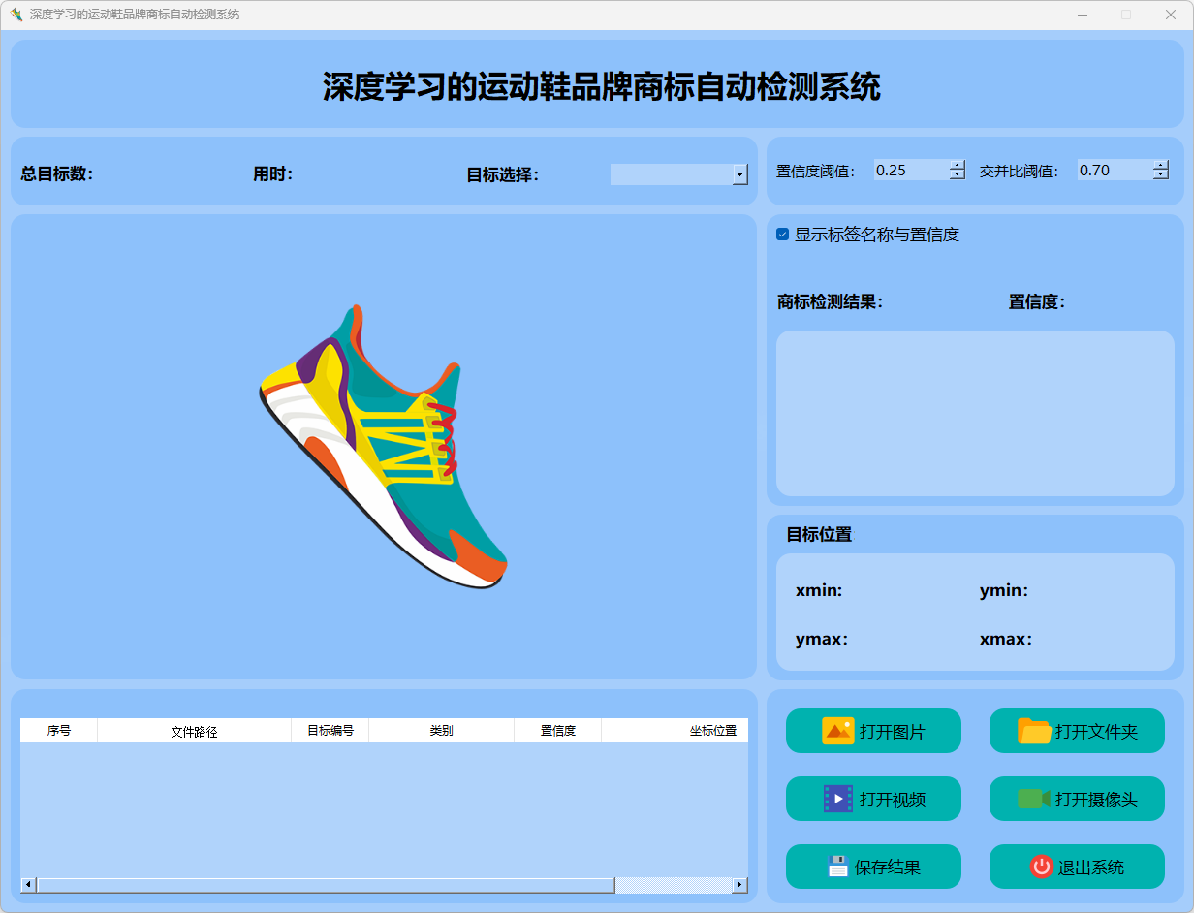Click the 类别 column header
1194x913 pixels.
click(441, 731)
